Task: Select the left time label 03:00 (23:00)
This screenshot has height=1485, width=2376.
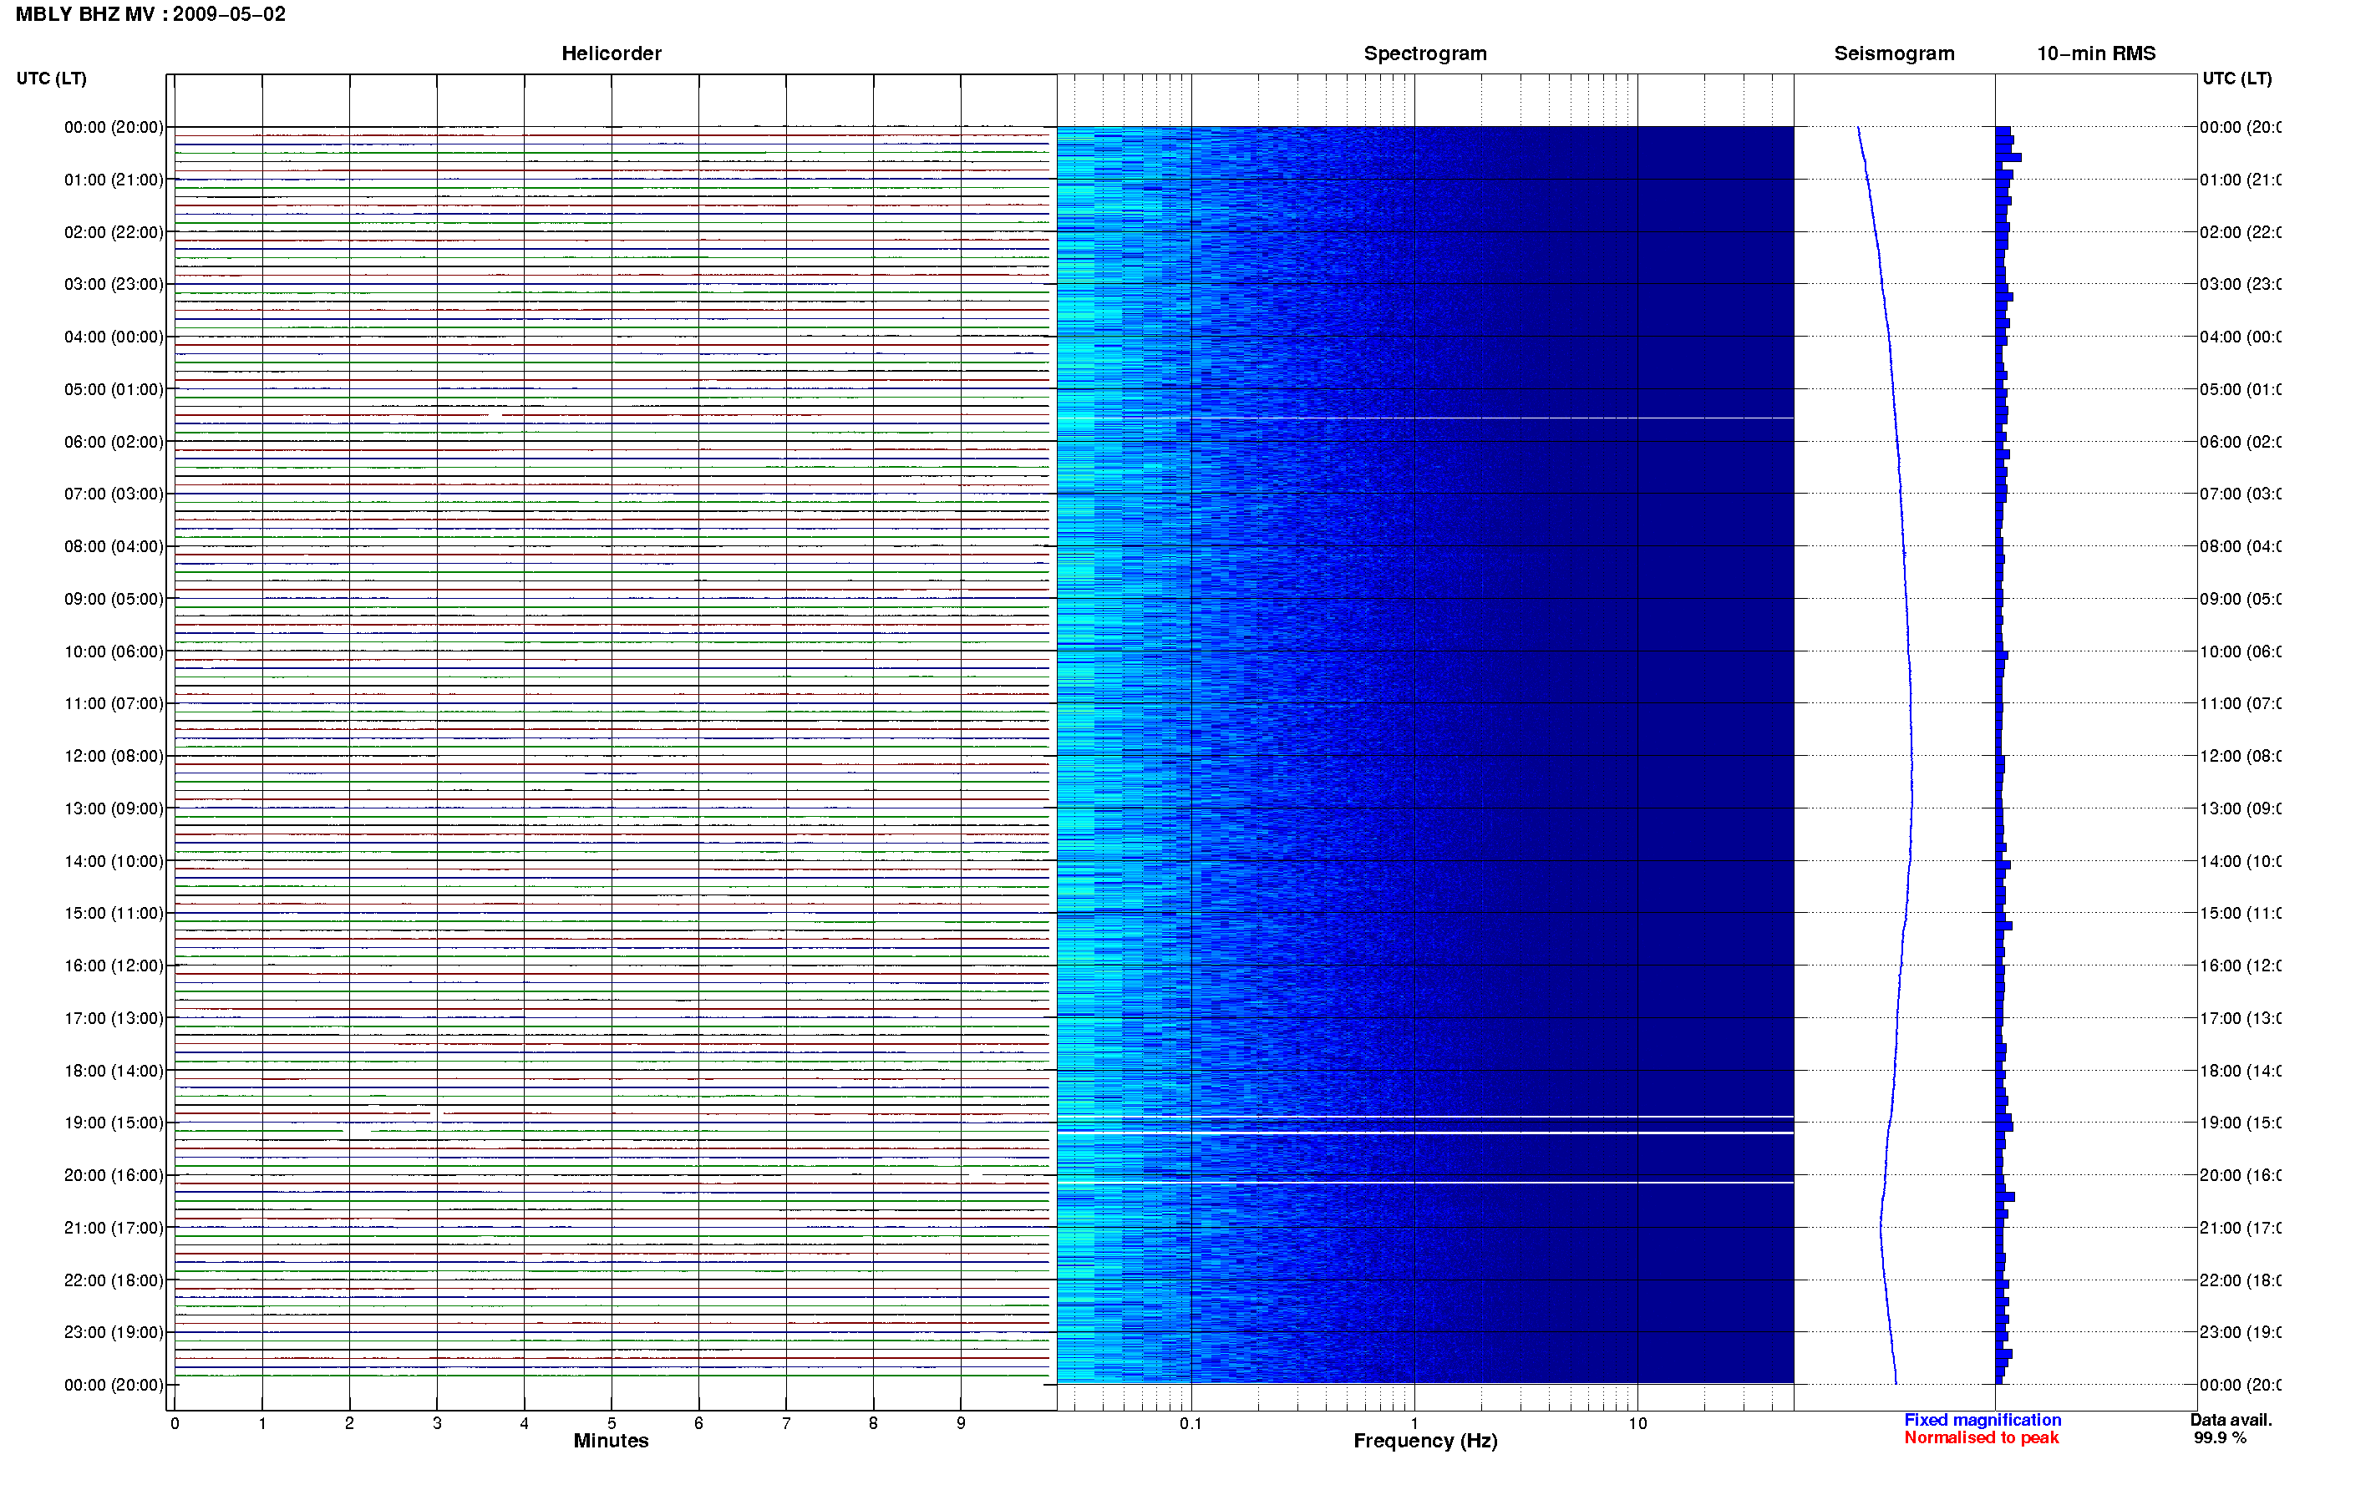Action: tap(114, 284)
